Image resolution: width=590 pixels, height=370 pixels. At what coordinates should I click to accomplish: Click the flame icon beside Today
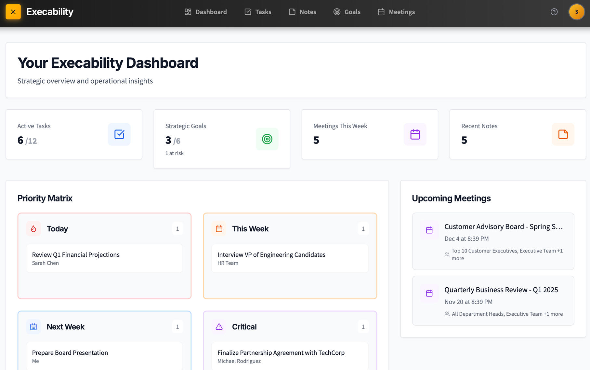(x=33, y=229)
